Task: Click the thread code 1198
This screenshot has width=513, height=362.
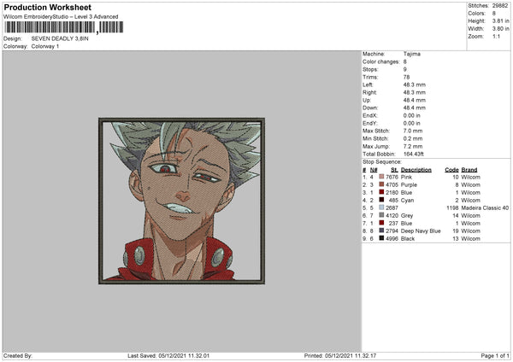Action: click(x=452, y=207)
